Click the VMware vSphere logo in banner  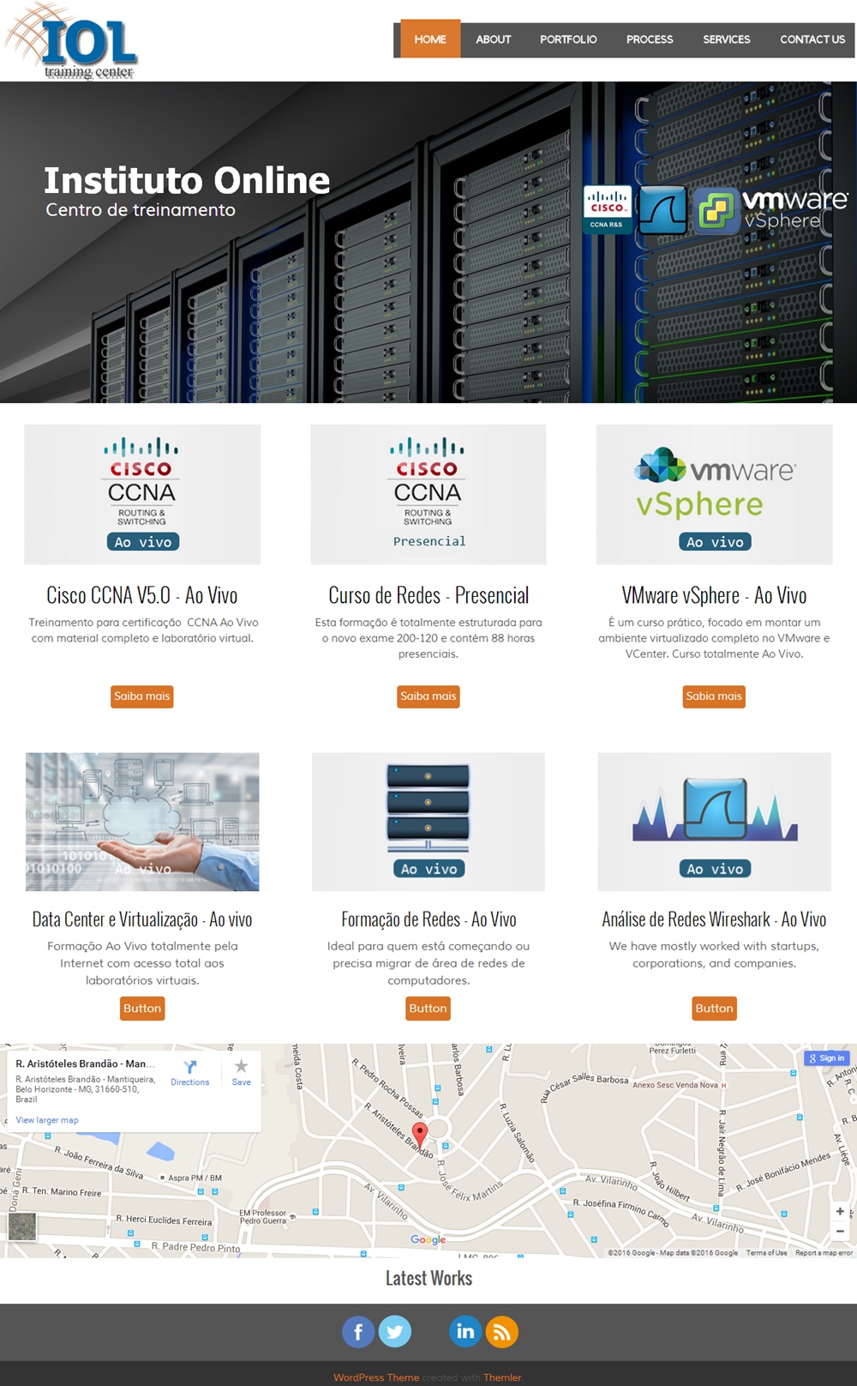771,210
